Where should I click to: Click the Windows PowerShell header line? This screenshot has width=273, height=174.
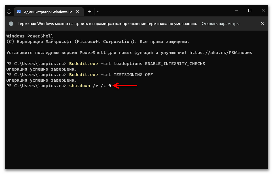(x=30, y=36)
